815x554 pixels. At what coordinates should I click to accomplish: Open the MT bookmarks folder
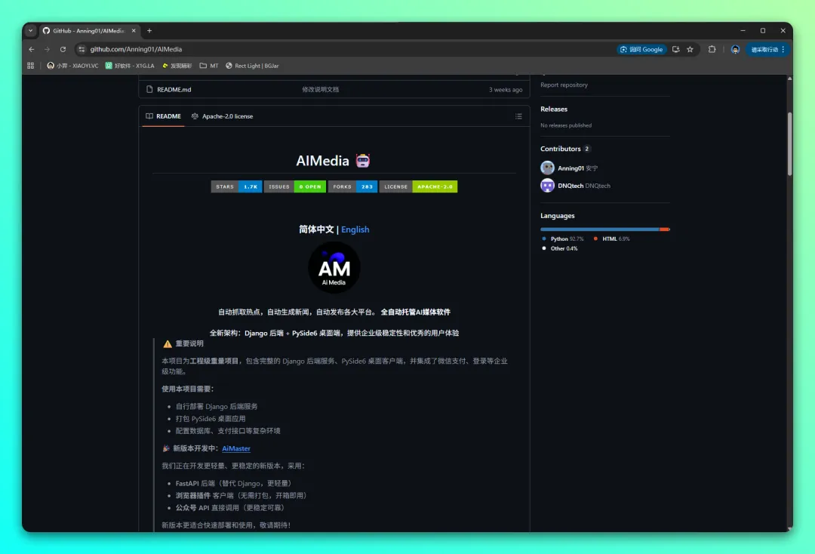point(209,66)
